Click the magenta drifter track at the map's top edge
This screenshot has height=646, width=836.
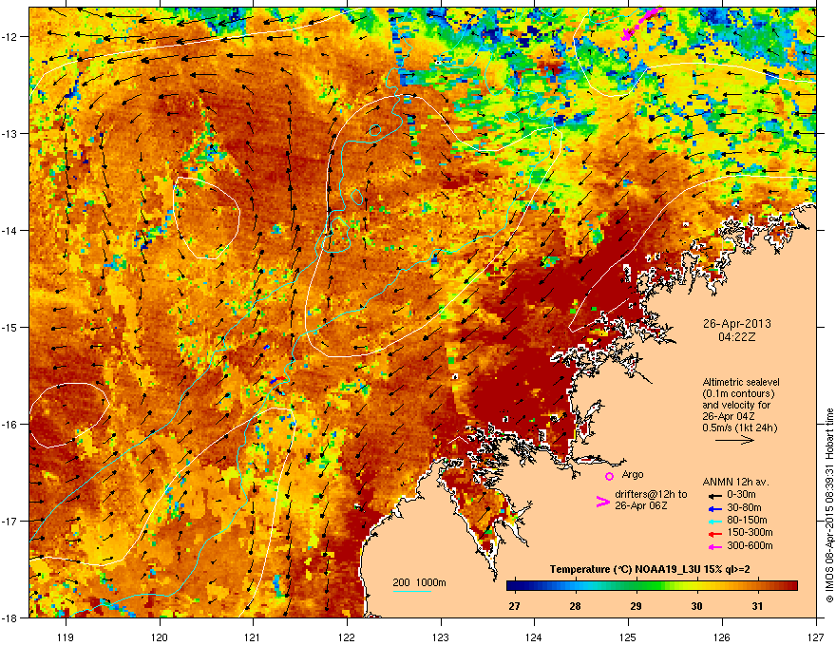click(642, 24)
